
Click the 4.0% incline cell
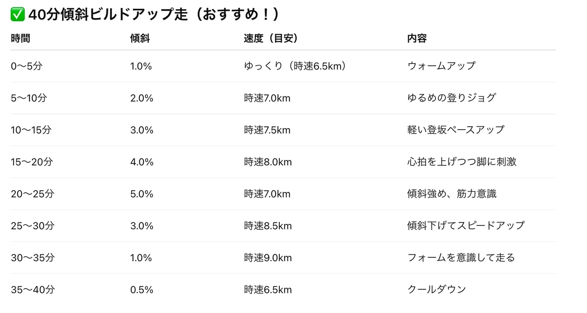142,162
